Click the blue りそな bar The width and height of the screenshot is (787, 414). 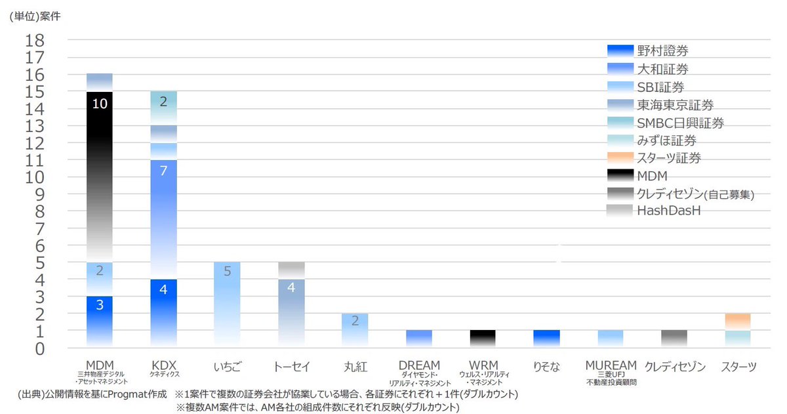click(x=546, y=339)
